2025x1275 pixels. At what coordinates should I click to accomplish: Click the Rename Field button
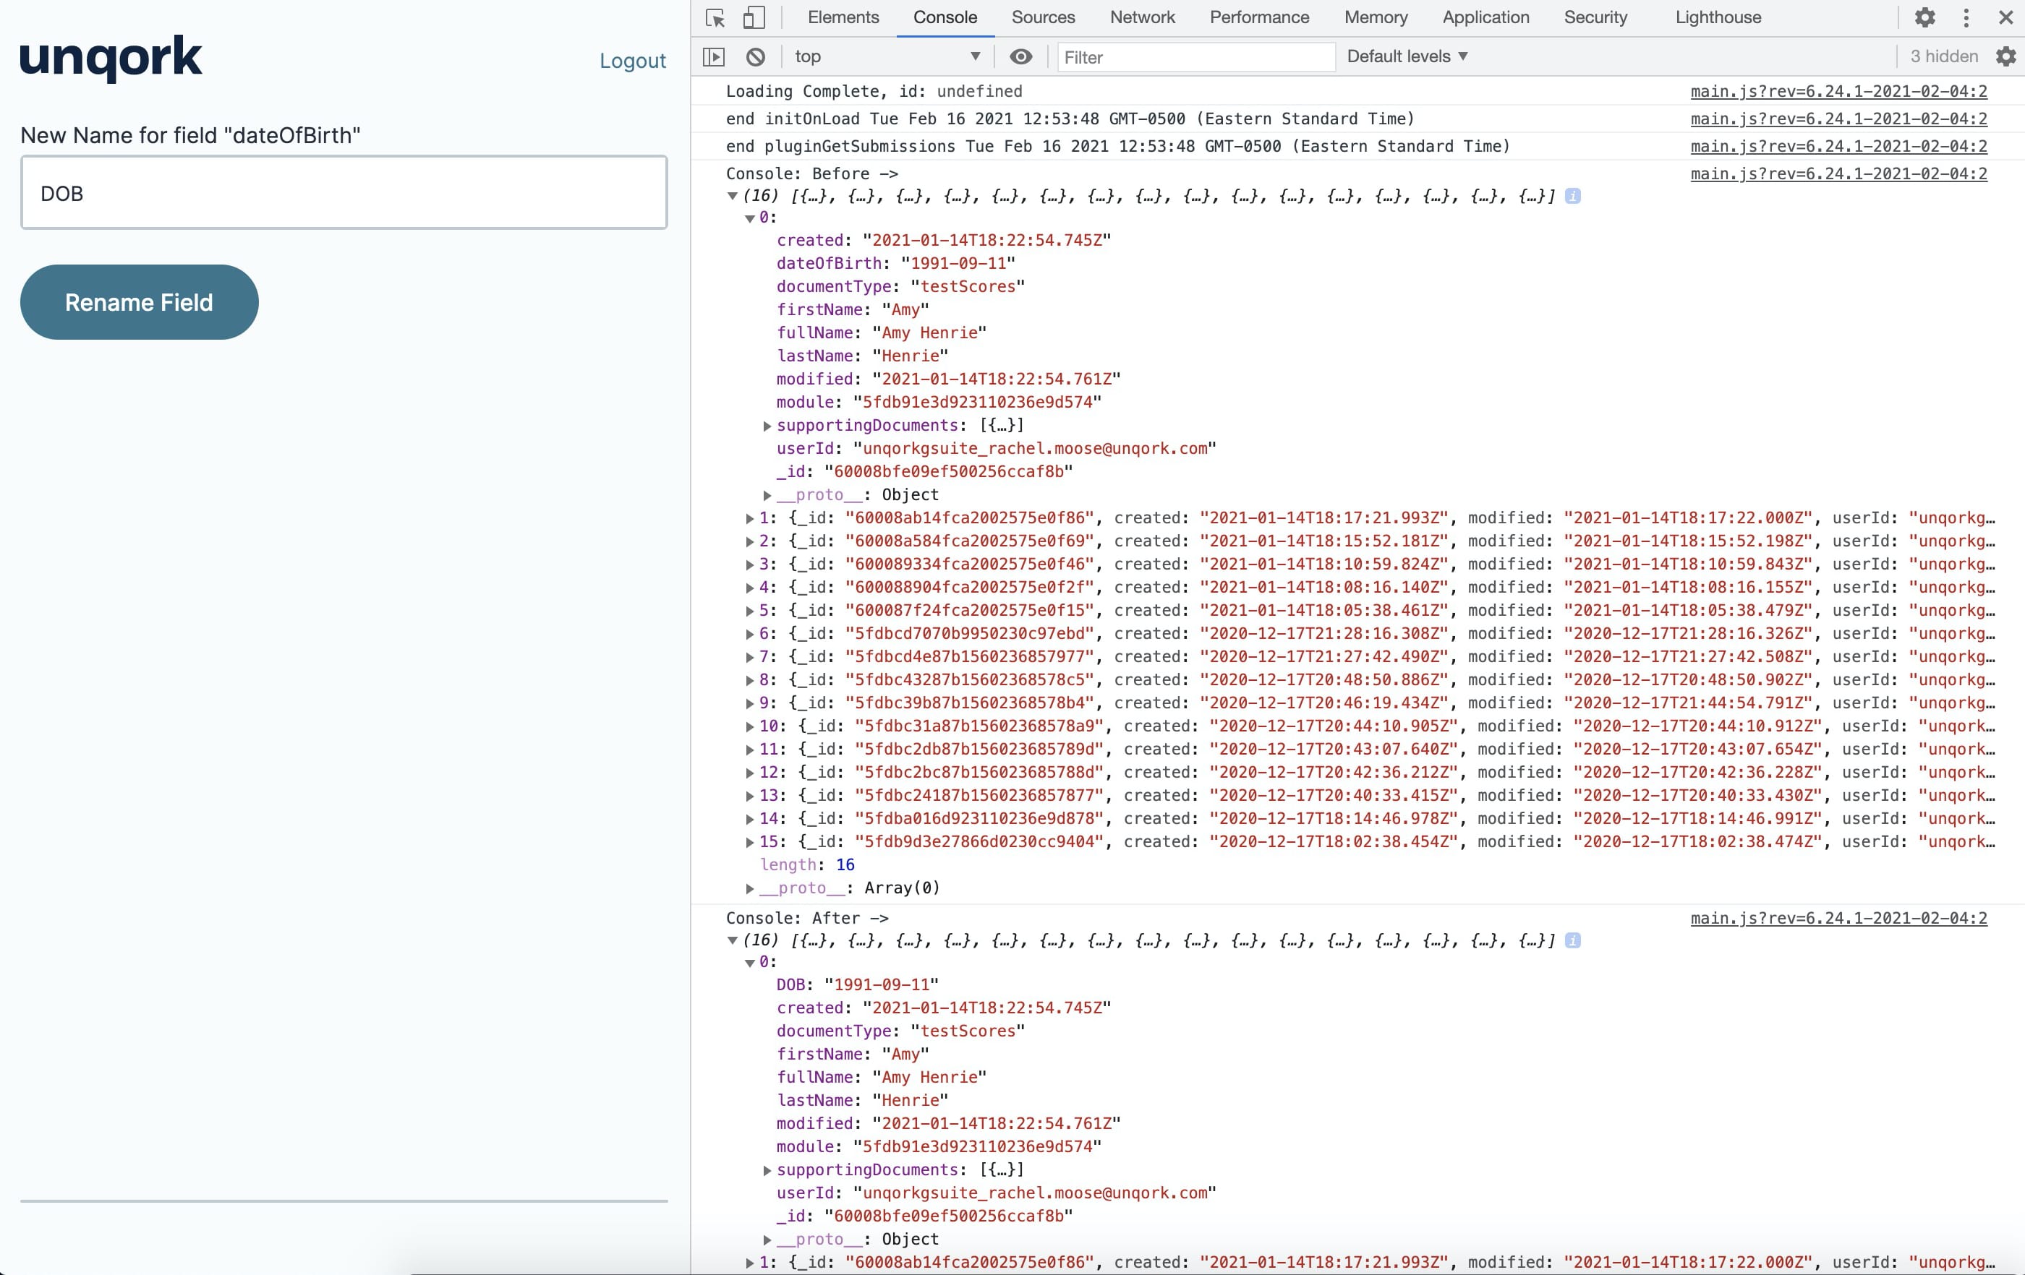tap(140, 303)
